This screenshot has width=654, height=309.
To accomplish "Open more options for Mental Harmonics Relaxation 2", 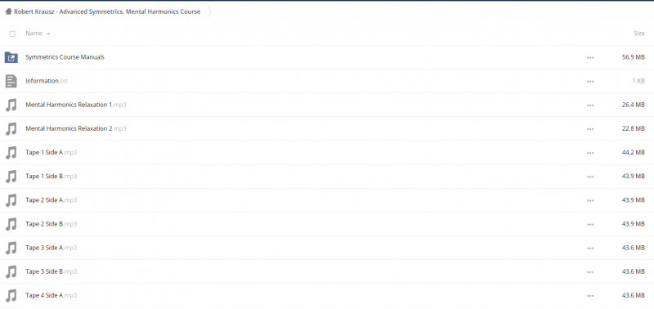I will coord(590,129).
